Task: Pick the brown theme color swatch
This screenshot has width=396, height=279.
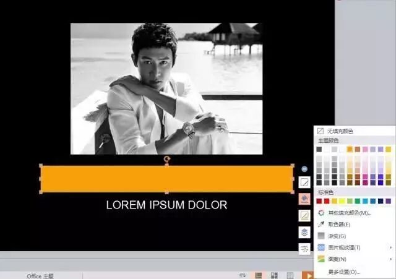Action: 358,150
